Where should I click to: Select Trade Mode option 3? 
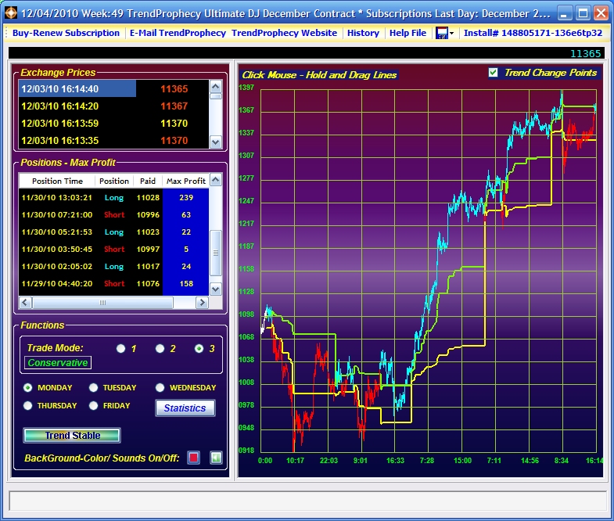point(199,348)
